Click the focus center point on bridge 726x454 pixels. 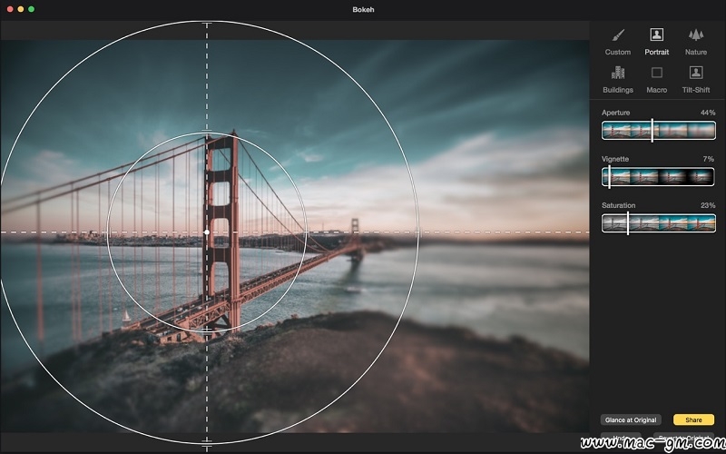point(207,232)
